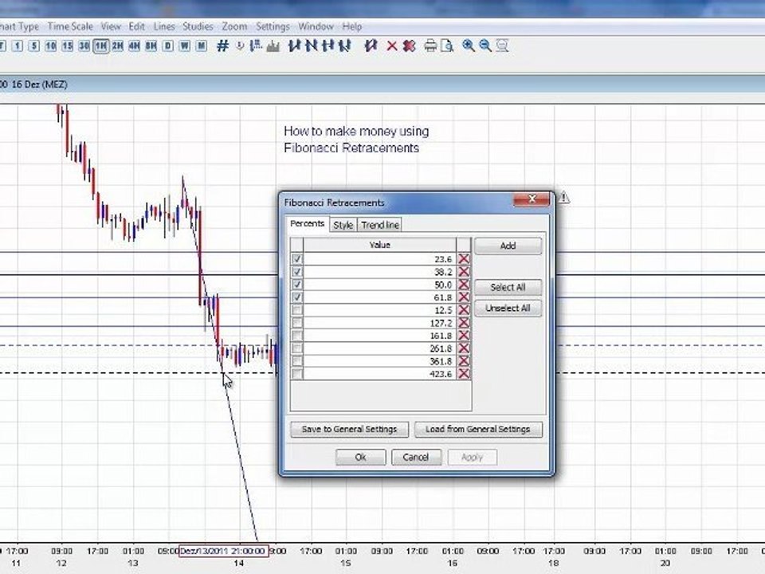Click Load from General Settings
Screen dimensions: 765x574
click(x=478, y=429)
